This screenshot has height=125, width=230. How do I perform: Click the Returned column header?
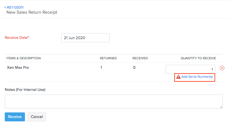pos(108,58)
